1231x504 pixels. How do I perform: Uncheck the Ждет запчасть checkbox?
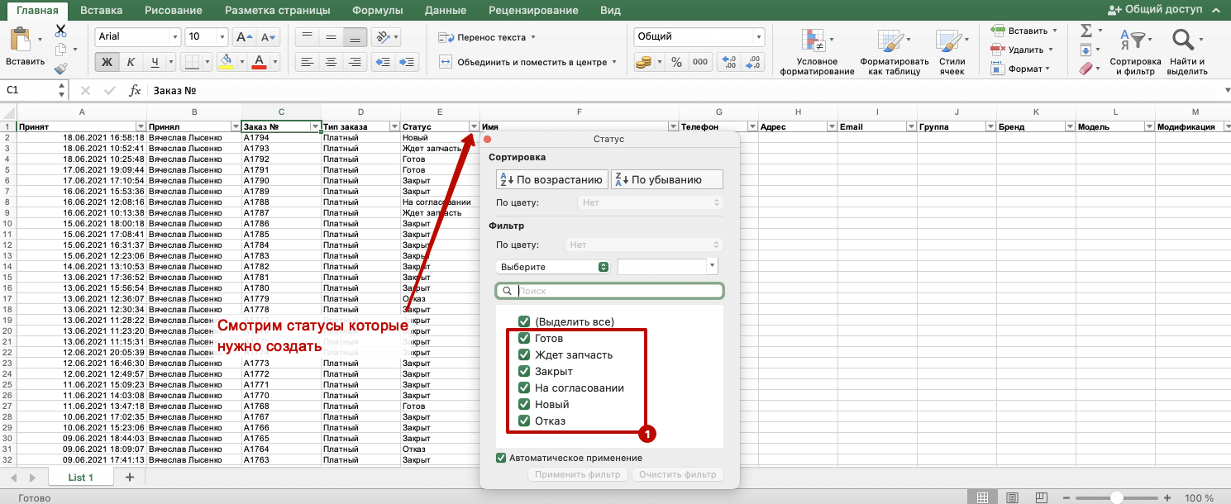coord(523,354)
